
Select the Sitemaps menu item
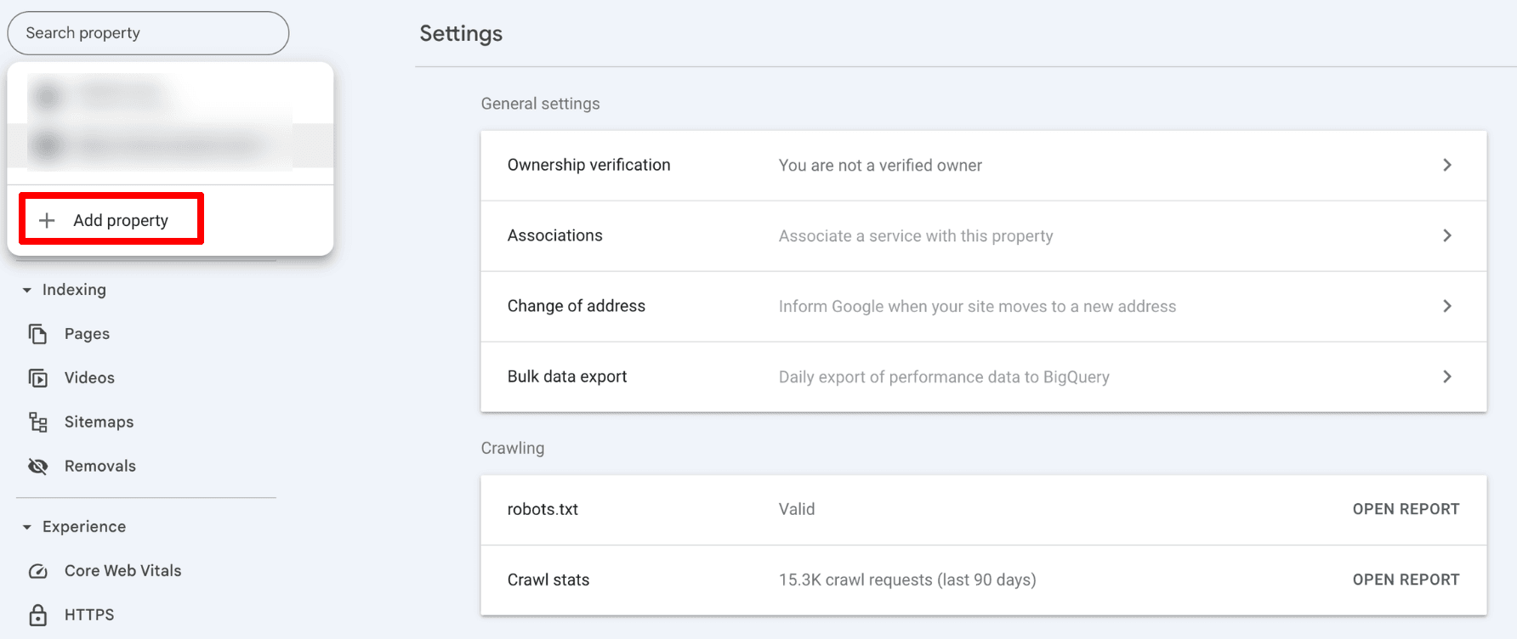click(x=99, y=422)
